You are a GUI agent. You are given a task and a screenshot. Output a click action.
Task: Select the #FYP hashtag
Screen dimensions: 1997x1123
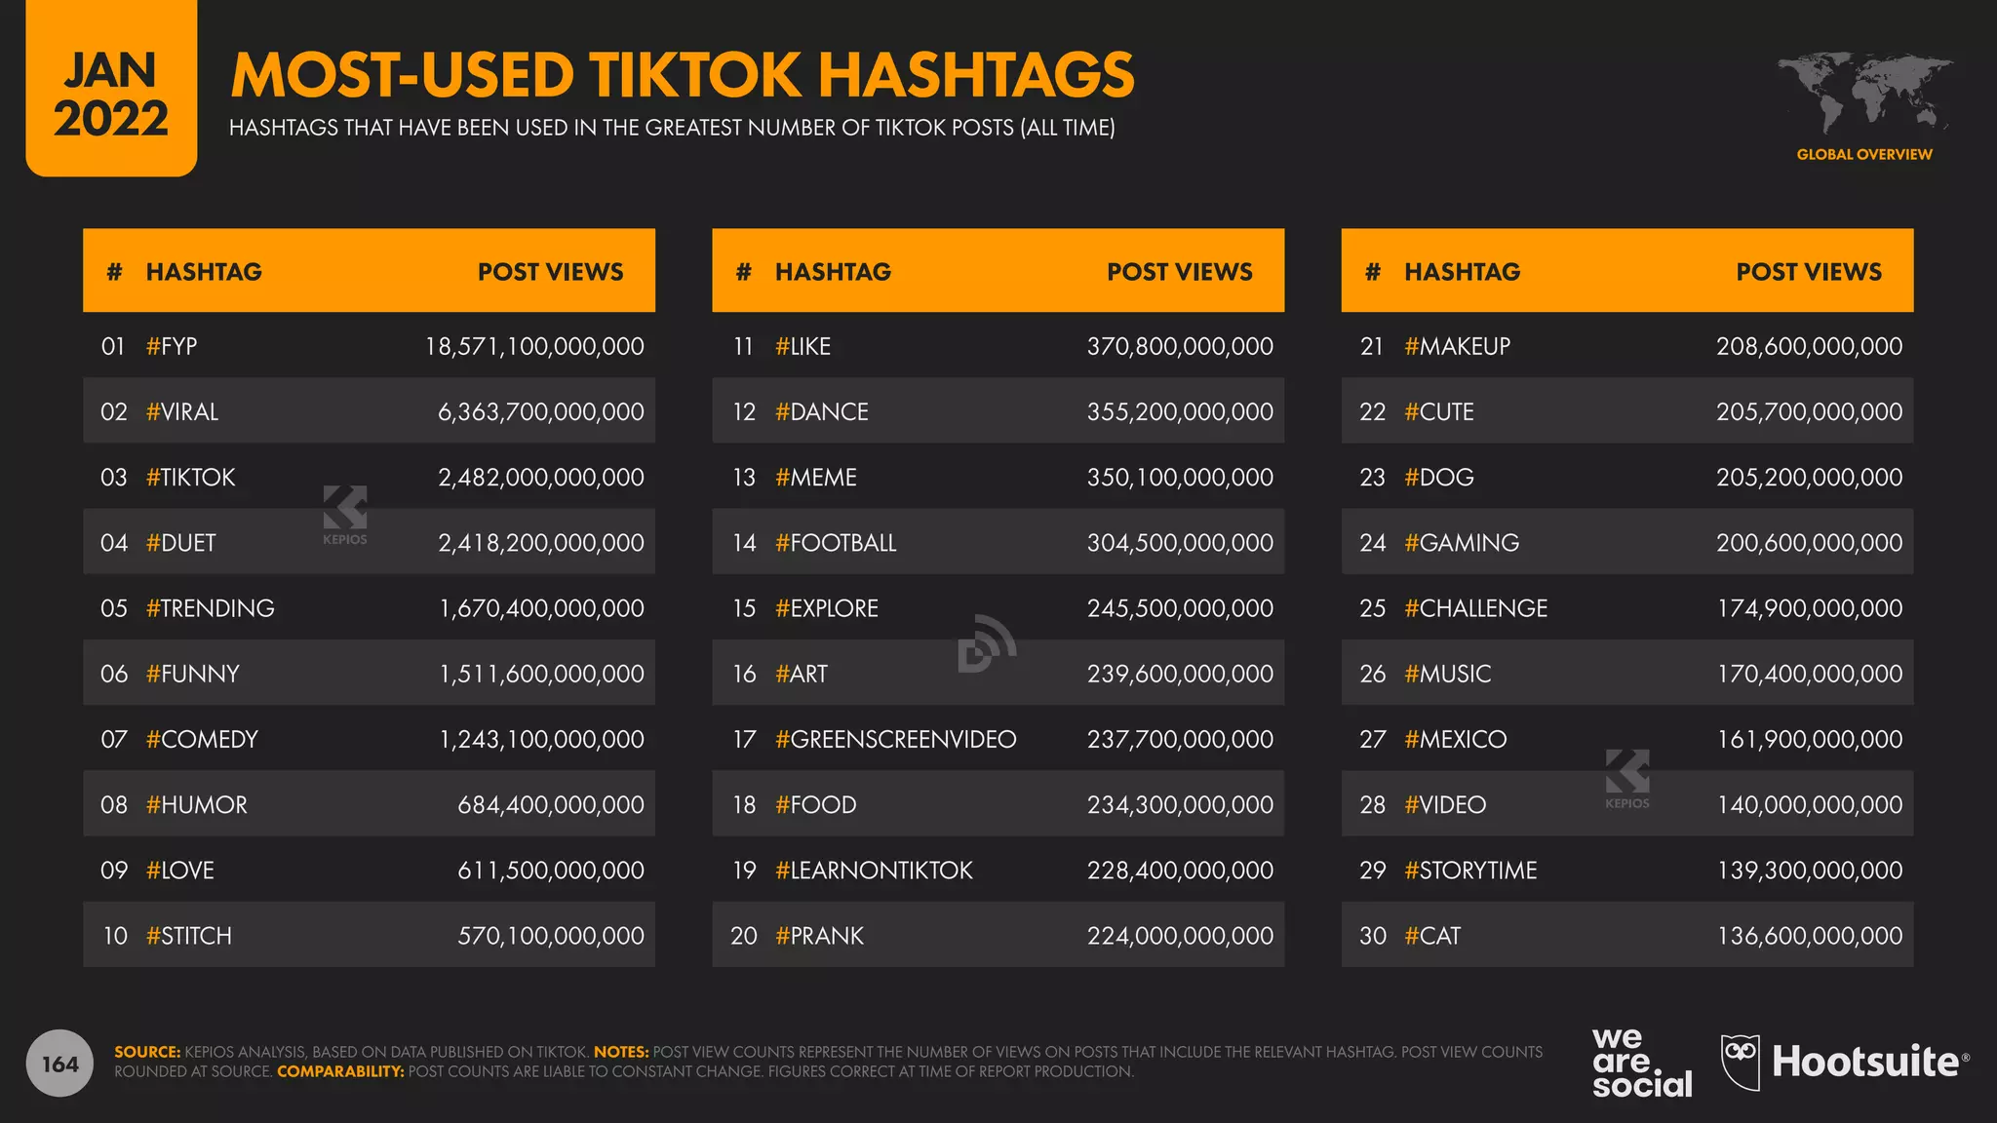tap(172, 346)
